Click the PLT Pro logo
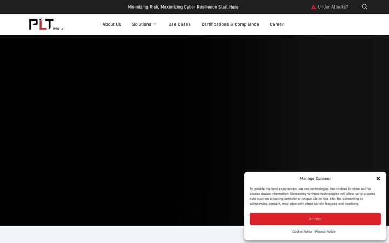 [46, 24]
